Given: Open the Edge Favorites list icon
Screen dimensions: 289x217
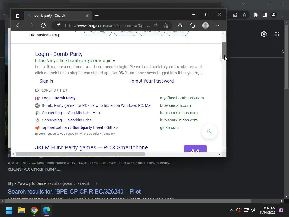Looking at the screenshot, I should [x=180, y=25].
